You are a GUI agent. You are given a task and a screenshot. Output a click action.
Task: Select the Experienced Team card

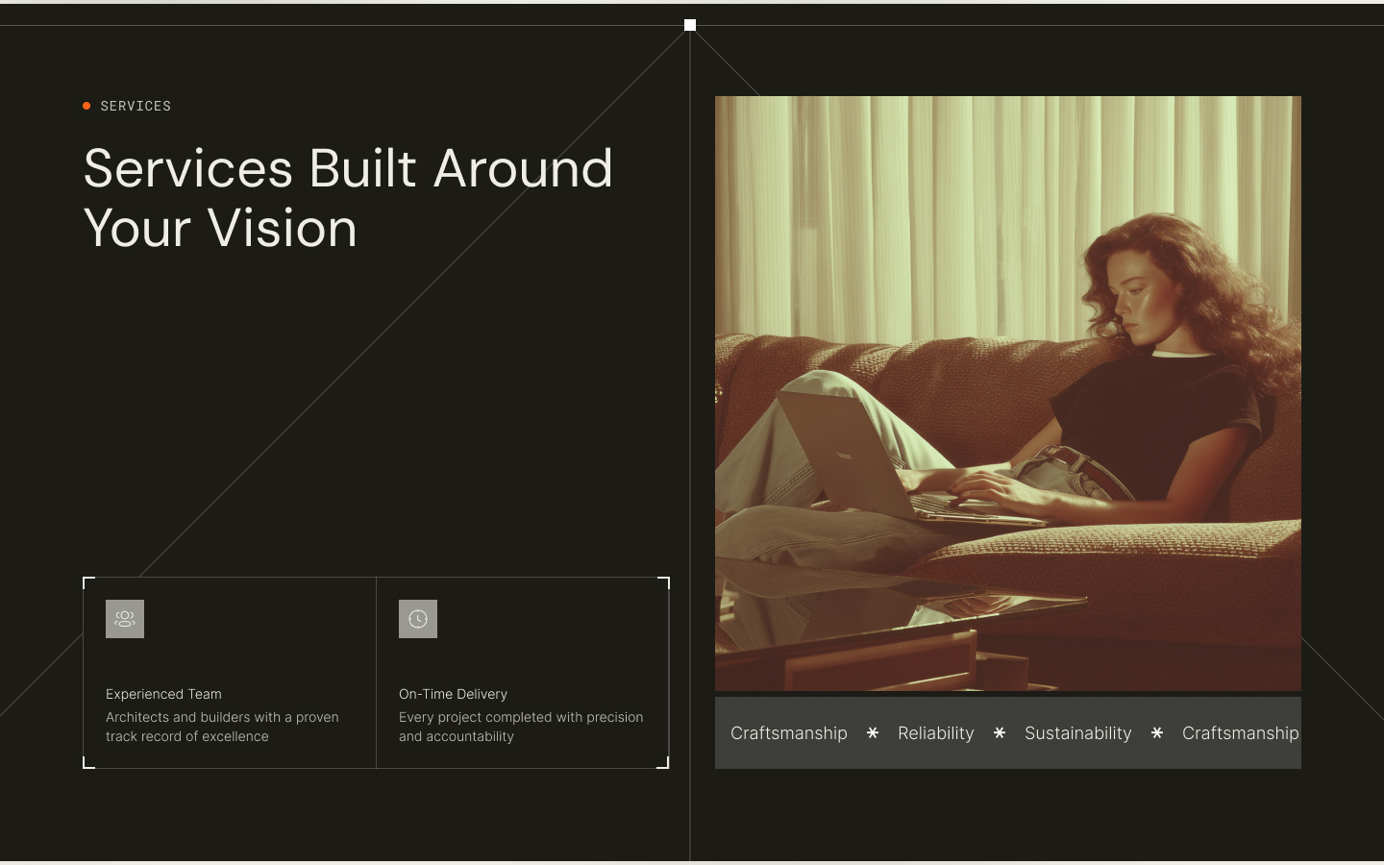(x=229, y=673)
